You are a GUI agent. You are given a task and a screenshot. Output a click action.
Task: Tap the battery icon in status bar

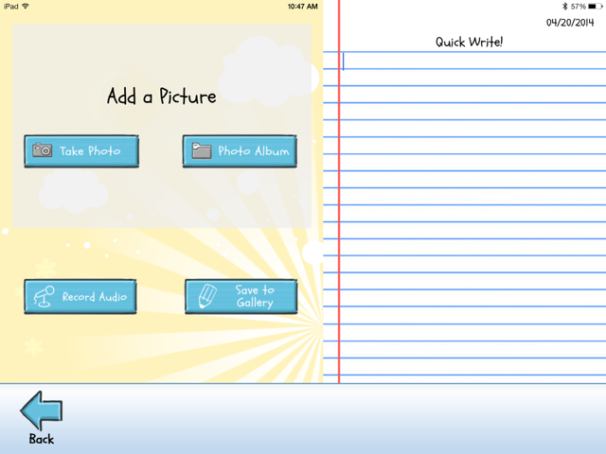pos(594,6)
